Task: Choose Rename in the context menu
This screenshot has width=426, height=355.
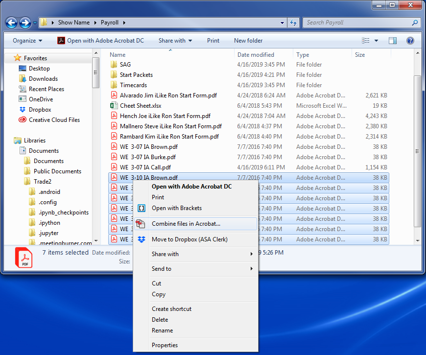Action: (x=162, y=331)
